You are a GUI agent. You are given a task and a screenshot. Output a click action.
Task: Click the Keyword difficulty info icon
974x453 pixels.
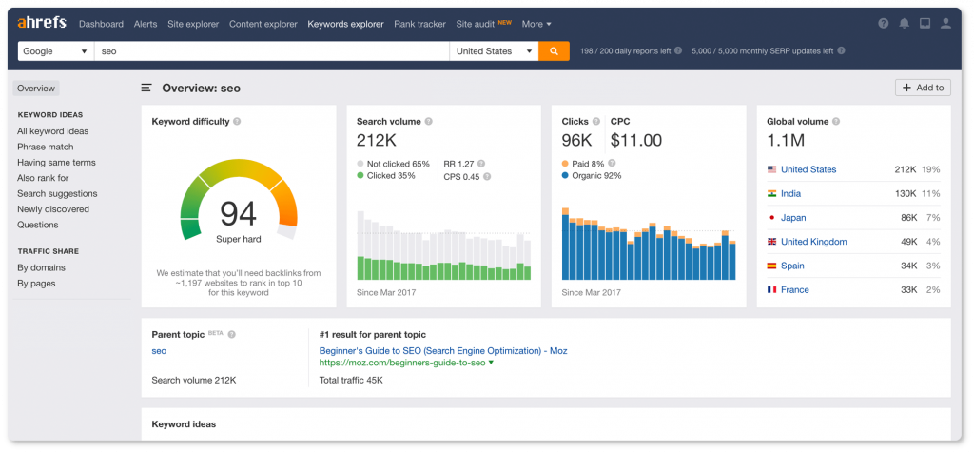click(x=237, y=122)
